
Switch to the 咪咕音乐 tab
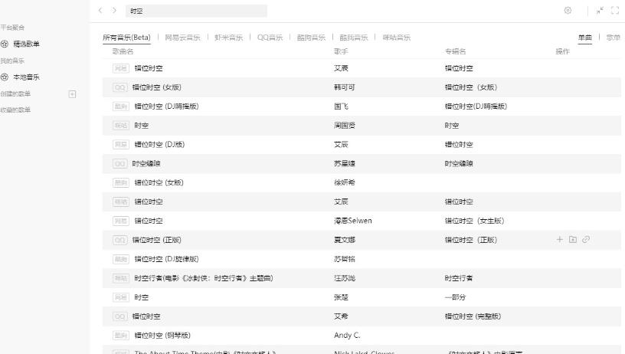tap(396, 38)
